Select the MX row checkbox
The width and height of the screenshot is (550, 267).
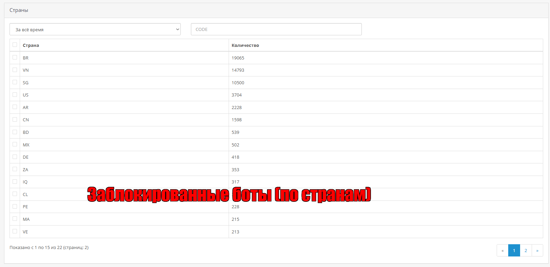click(x=15, y=144)
